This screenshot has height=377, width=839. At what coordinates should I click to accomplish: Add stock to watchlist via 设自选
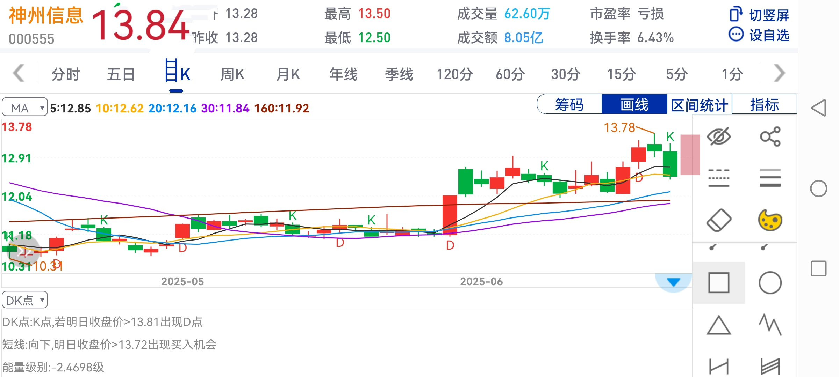coord(759,35)
